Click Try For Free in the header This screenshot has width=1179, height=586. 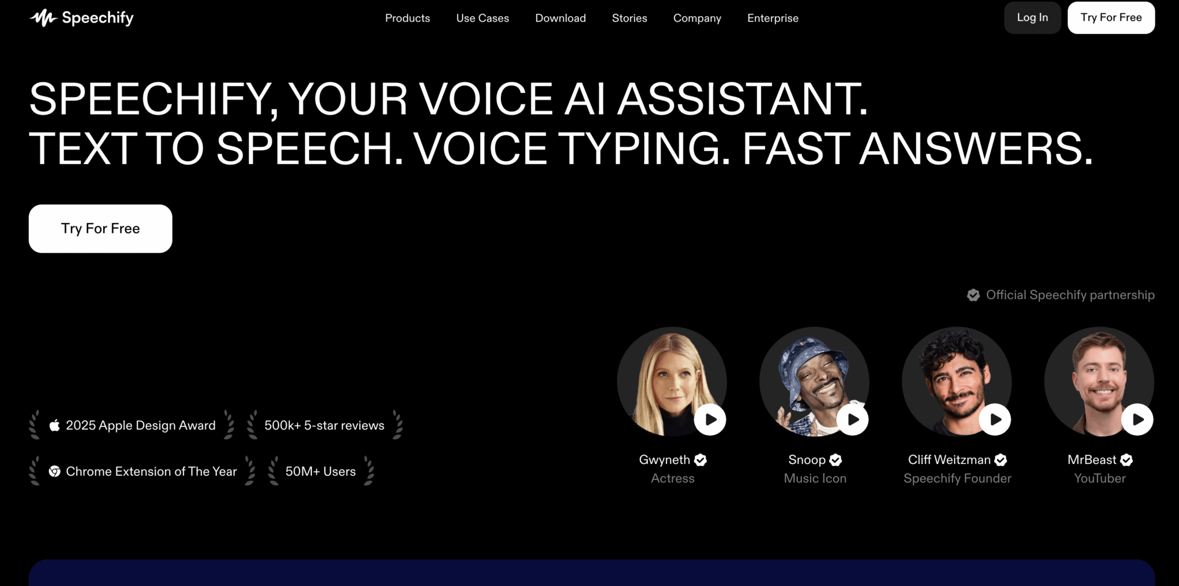tap(1111, 17)
